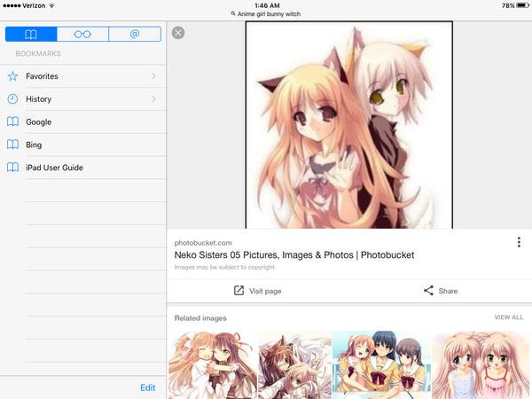Switch to the Reading List glasses tab
The height and width of the screenshot is (399, 532).
coord(82,34)
